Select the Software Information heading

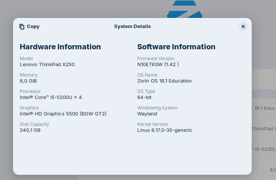176,47
